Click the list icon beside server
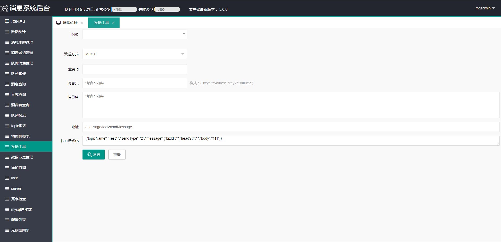This screenshot has width=501, height=242. tap(7, 188)
